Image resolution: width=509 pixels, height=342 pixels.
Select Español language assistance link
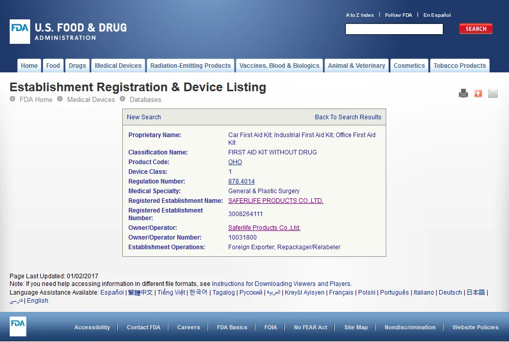[112, 293]
